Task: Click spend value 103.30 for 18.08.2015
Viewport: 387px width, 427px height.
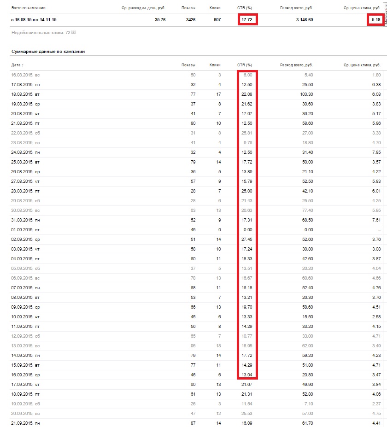Action: pos(306,94)
